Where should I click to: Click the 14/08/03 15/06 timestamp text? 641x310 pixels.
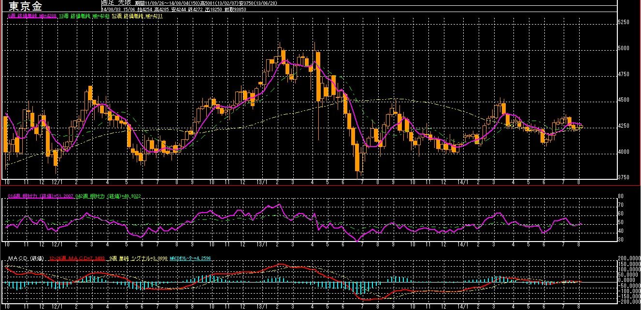tap(119, 10)
